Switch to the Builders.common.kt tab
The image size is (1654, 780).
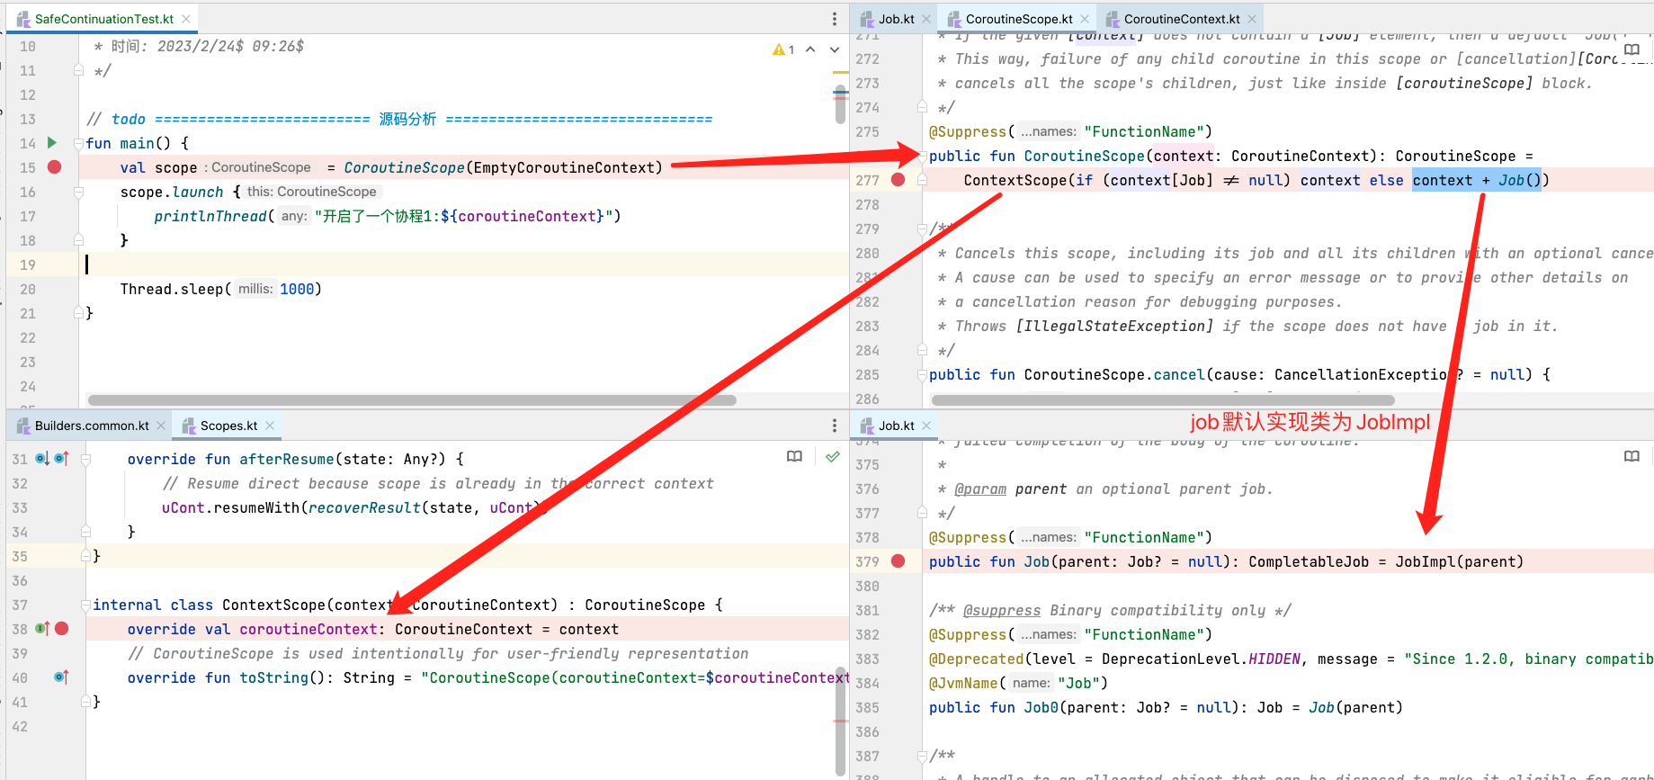(92, 426)
